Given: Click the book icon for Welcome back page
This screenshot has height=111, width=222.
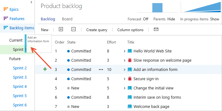Looking at the screenshot, I should click(130, 106).
